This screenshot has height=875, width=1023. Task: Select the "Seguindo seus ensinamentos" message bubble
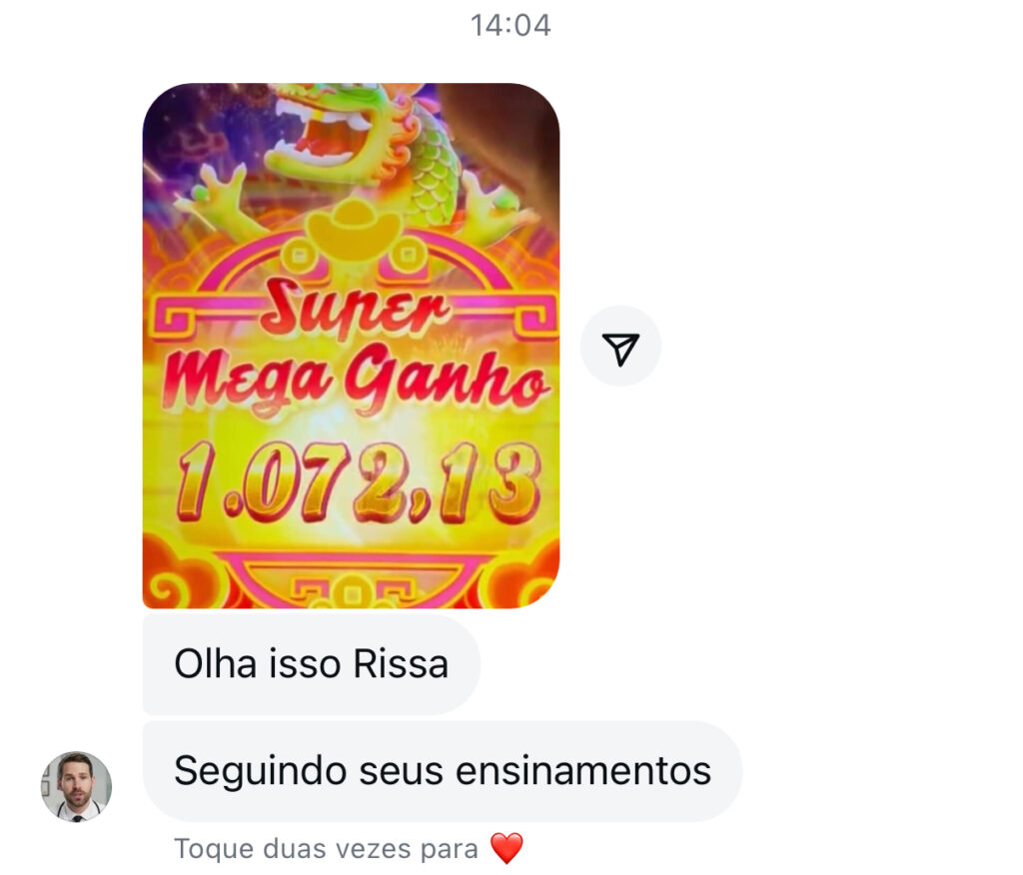443,771
